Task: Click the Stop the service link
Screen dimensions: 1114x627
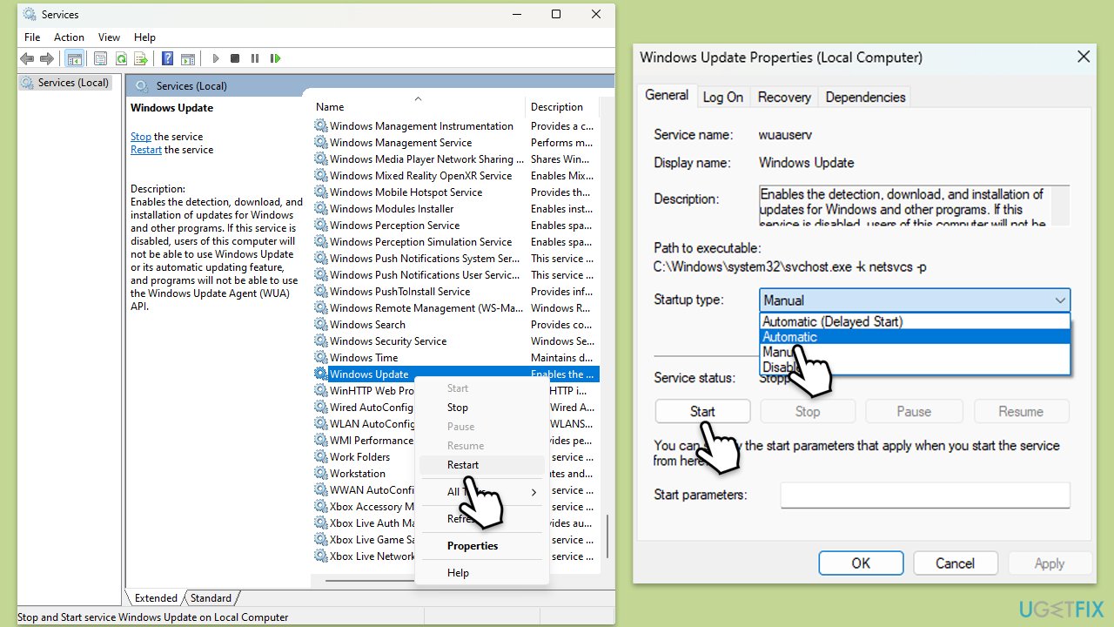Action: point(141,137)
